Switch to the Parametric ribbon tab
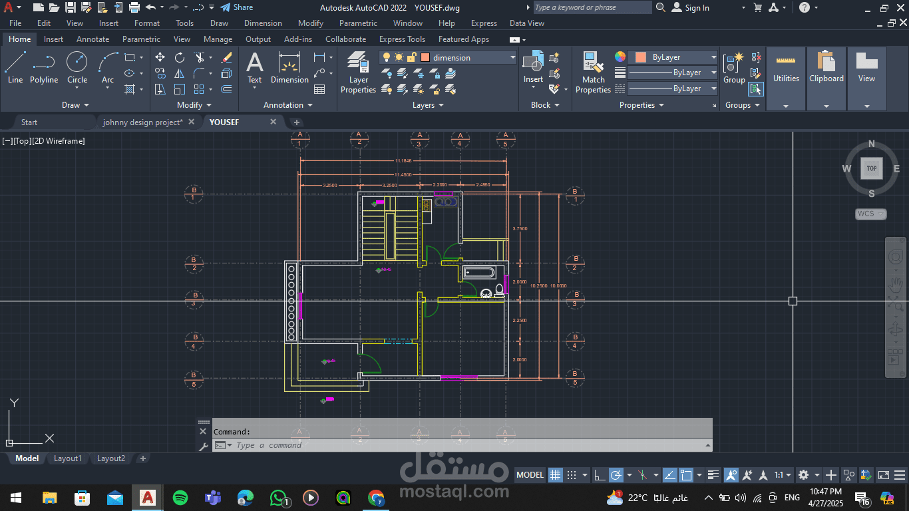Screen dimensions: 909x511 pyautogui.click(x=141, y=39)
